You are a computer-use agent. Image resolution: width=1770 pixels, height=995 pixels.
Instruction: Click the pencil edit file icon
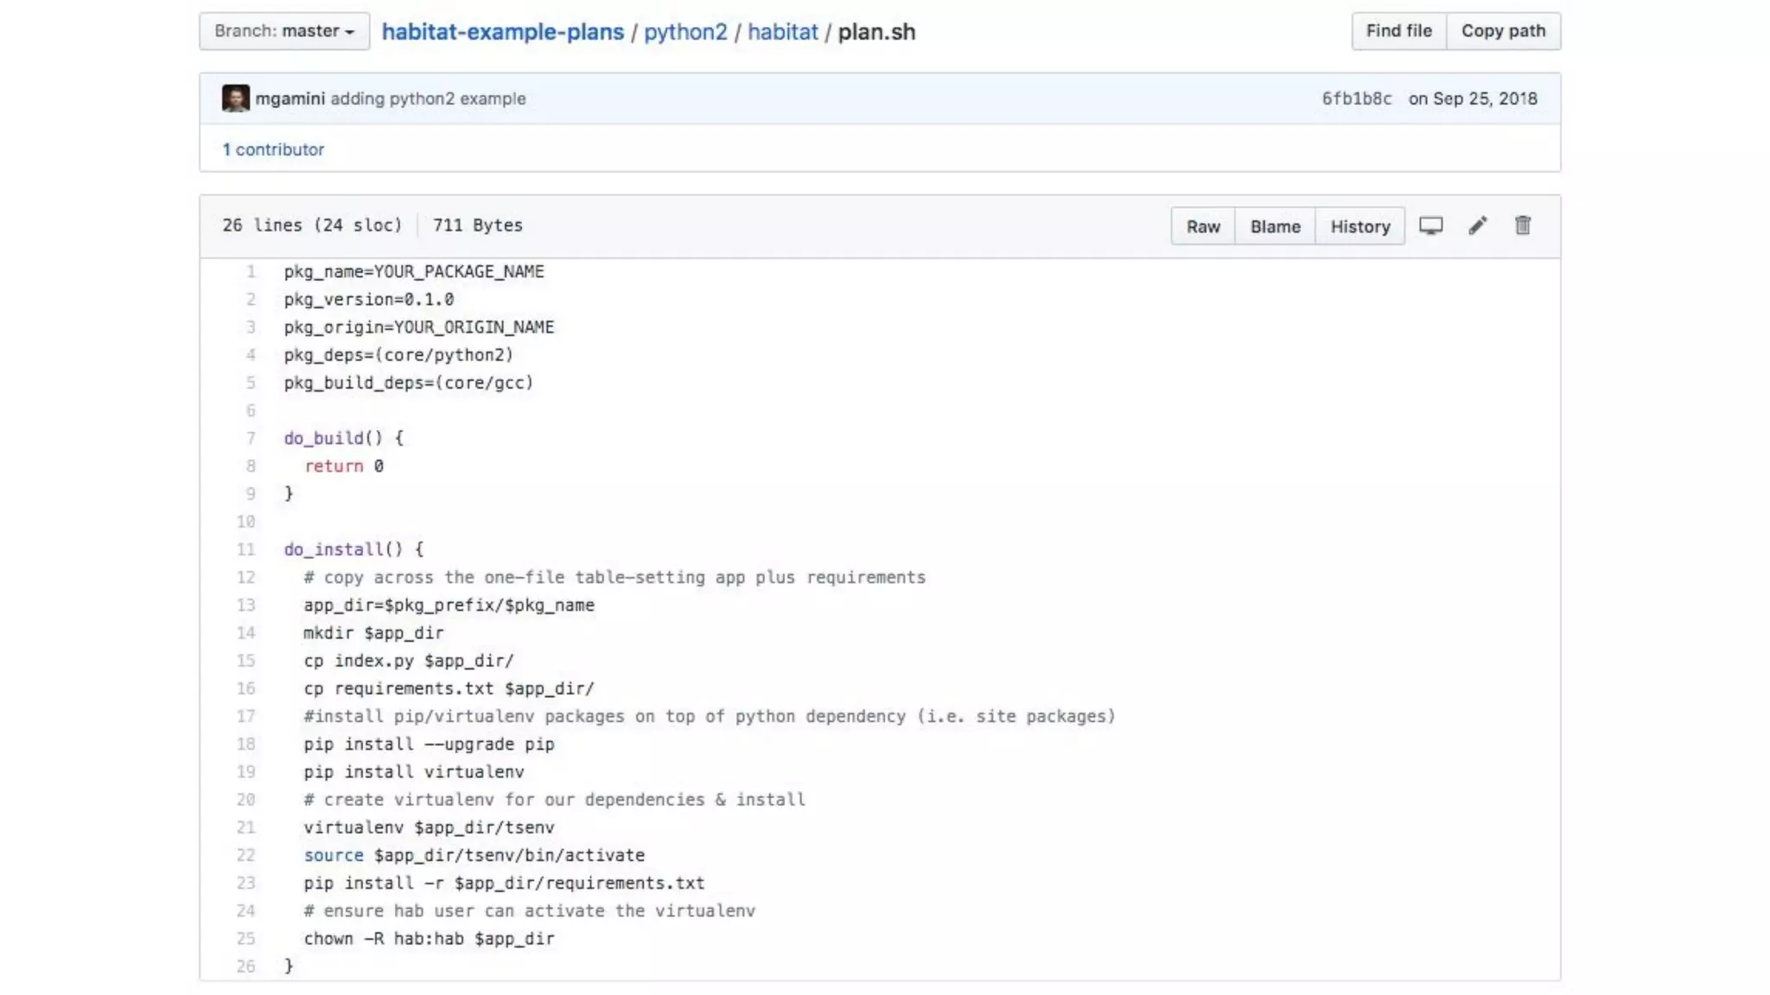coord(1477,225)
